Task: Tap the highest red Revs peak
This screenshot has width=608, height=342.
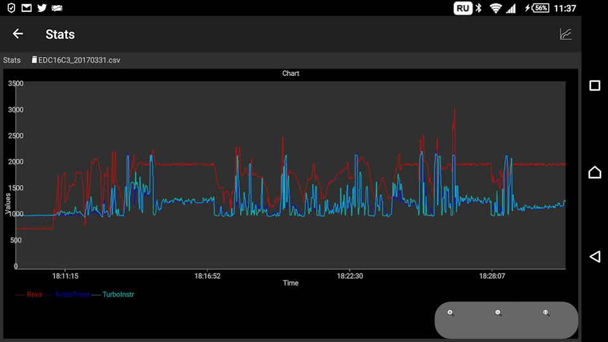Action: click(455, 110)
